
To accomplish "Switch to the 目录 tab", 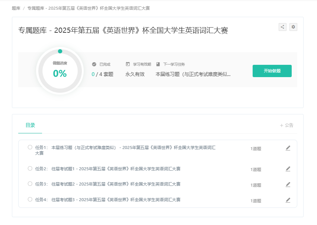I will [30, 125].
